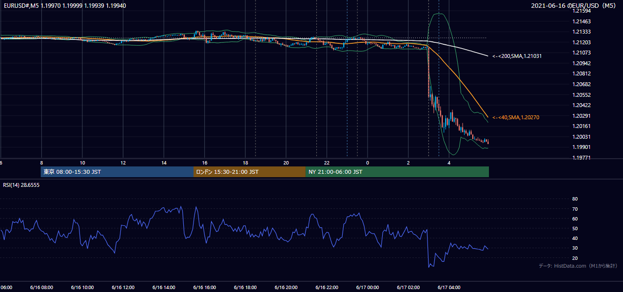Click the 6/16 08:00 bottom time label
The height and width of the screenshot is (292, 623).
(x=41, y=287)
